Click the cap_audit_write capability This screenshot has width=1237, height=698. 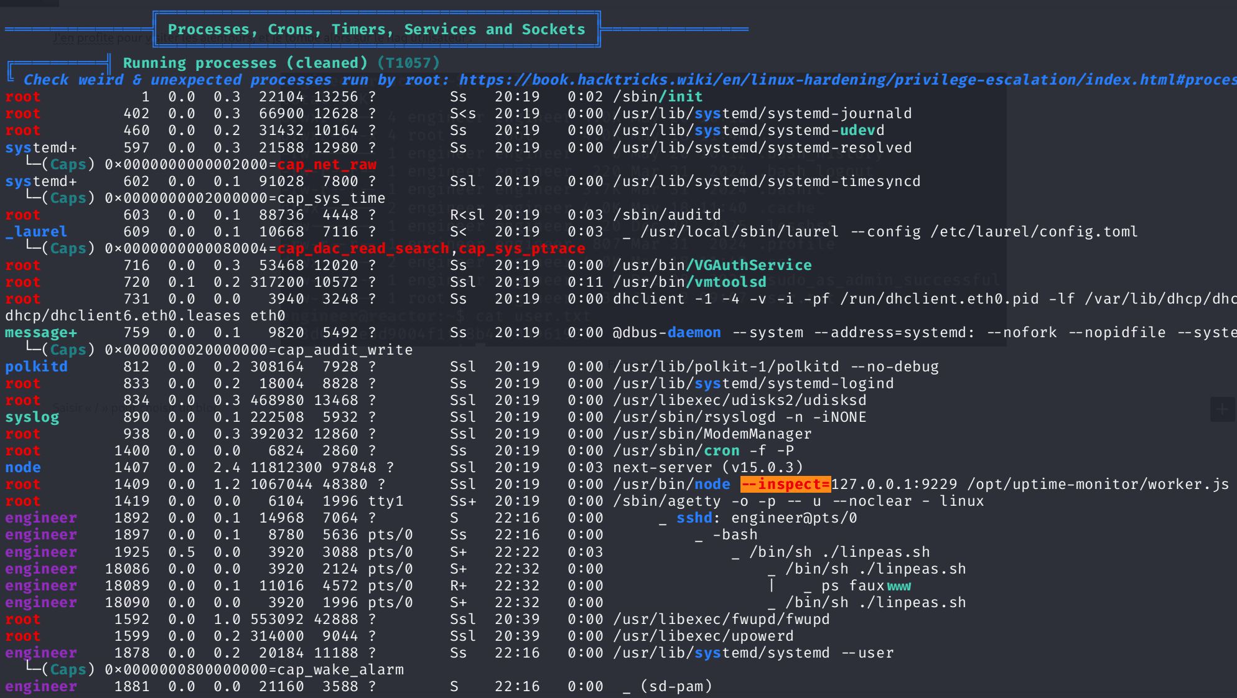(345, 350)
